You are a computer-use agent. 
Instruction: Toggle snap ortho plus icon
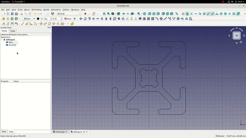(x=229, y=14)
